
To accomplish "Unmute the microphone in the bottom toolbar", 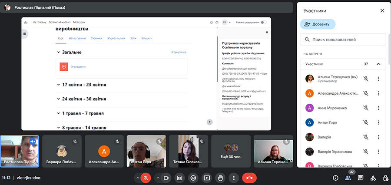I will click(x=146, y=178).
